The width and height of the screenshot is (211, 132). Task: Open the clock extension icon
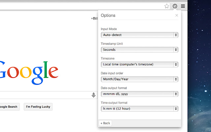click(x=175, y=6)
